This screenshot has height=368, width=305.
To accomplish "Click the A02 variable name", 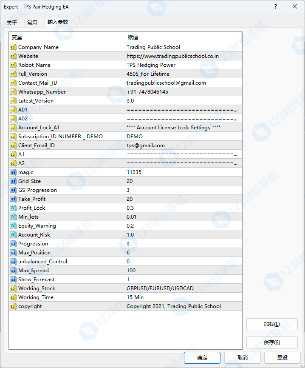I will tap(23, 119).
